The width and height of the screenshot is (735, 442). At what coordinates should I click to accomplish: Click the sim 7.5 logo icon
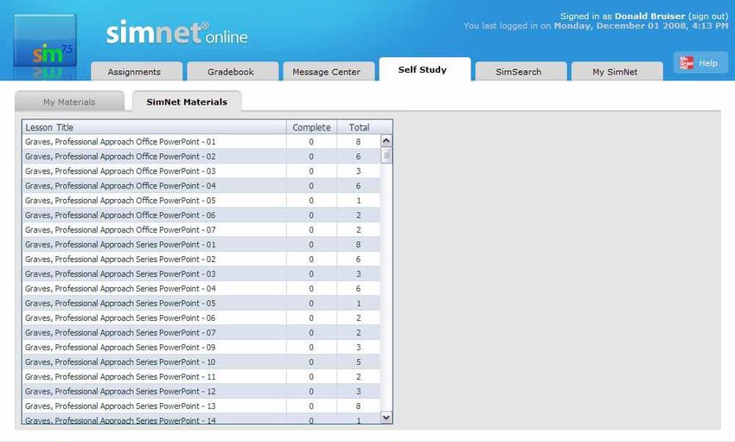click(46, 41)
